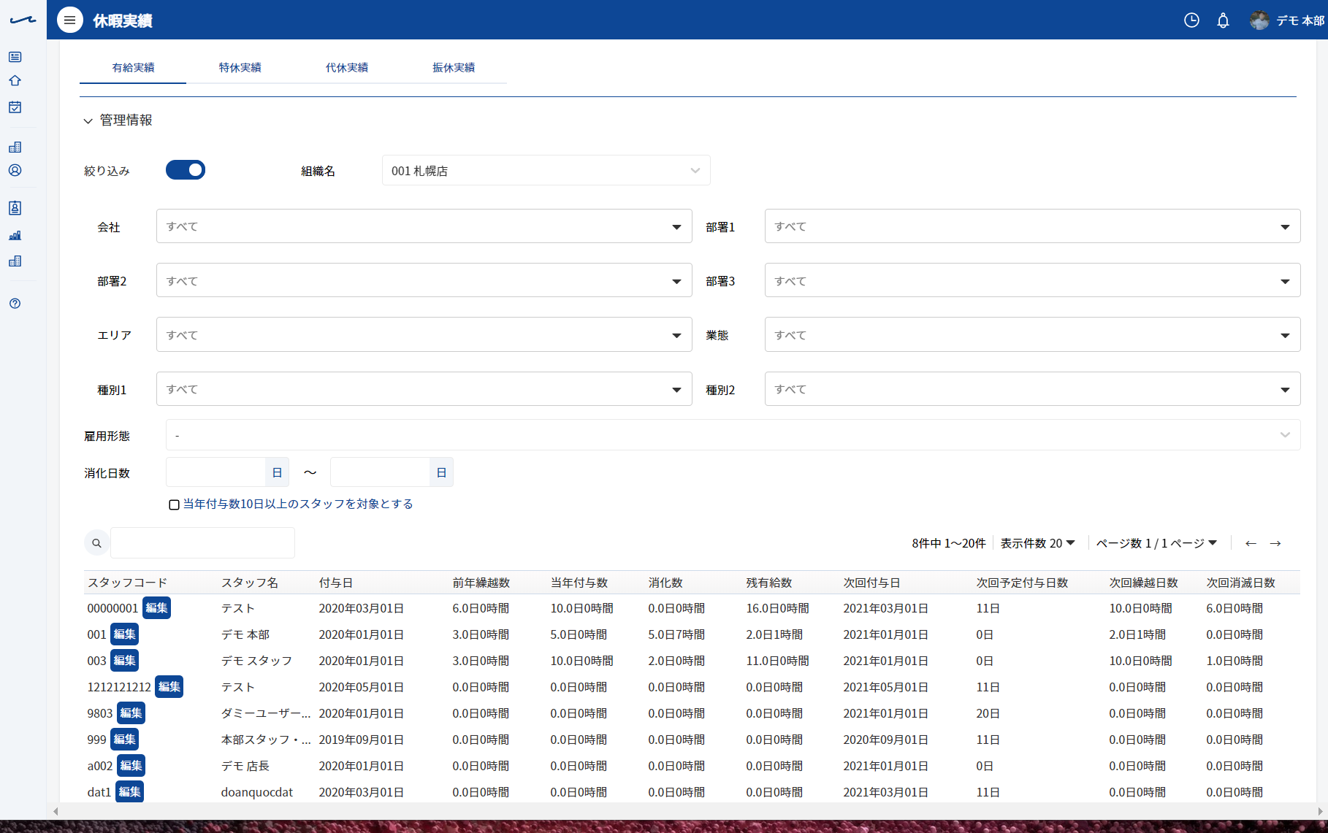Open the list icon in sidebar
Image resolution: width=1328 pixels, height=833 pixels.
(x=15, y=57)
